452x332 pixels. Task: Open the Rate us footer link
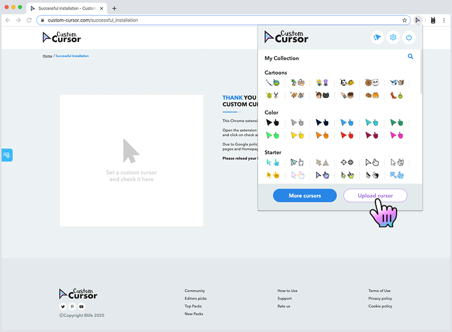pyautogui.click(x=283, y=306)
